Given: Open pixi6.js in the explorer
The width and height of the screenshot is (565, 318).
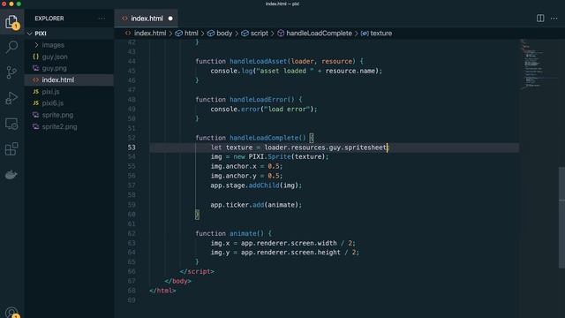Looking at the screenshot, I should tap(53, 103).
